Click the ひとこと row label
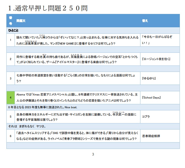Screen dimensions: 185x168 pos(13,30)
